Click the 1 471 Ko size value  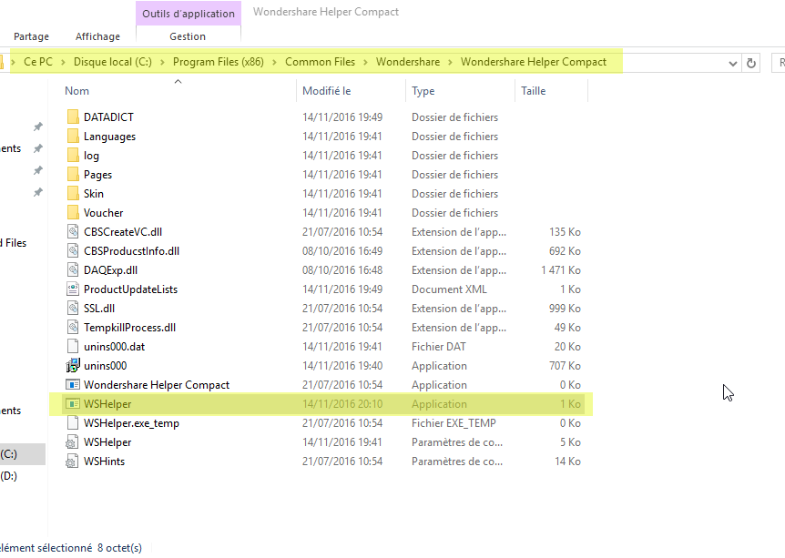[x=561, y=270]
